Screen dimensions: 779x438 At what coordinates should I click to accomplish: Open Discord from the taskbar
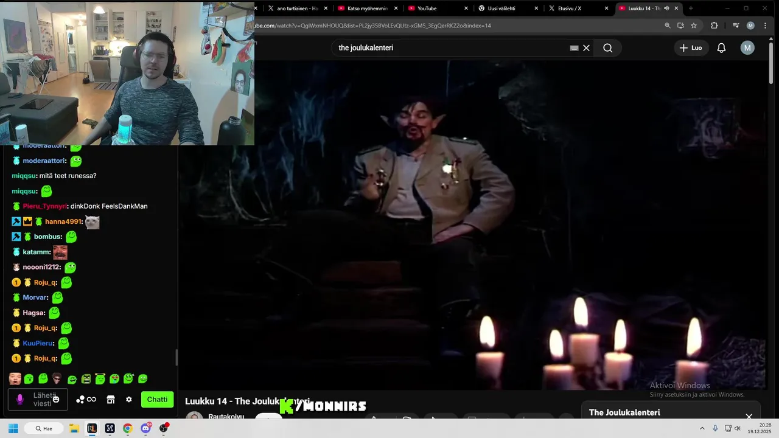point(145,428)
